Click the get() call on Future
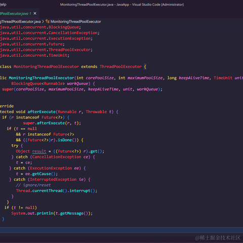 pos(96,151)
